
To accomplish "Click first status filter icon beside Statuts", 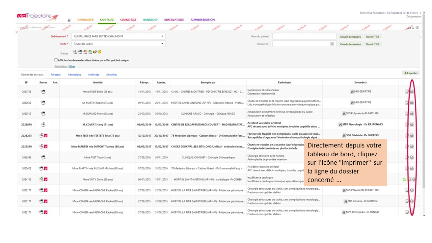I will (x=75, y=52).
